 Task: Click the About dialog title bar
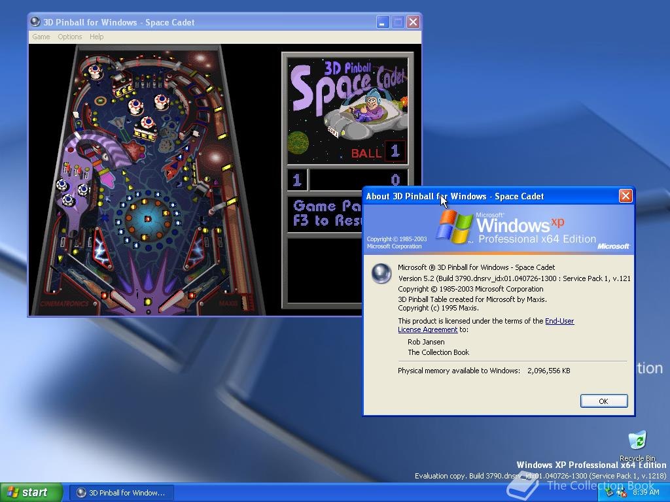pyautogui.click(x=491, y=196)
